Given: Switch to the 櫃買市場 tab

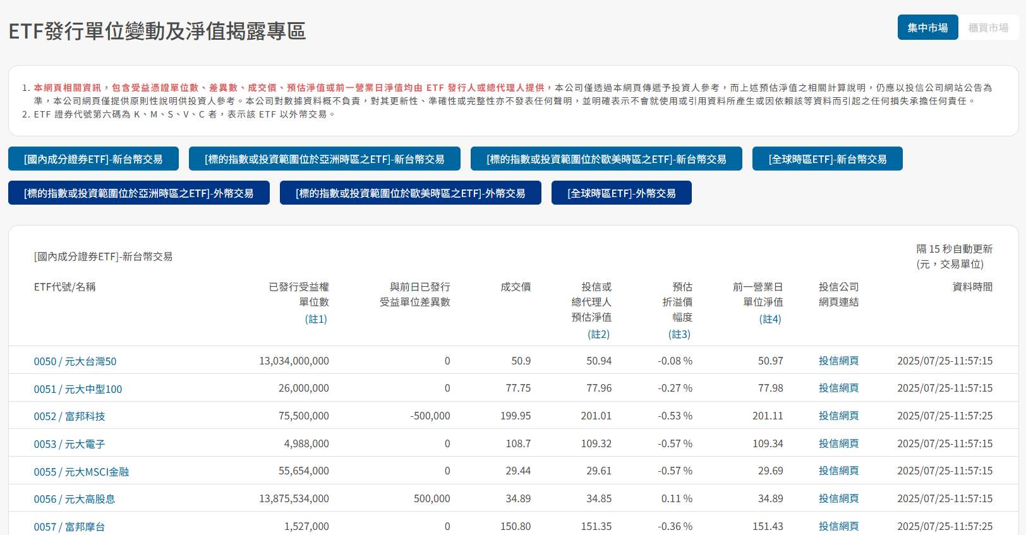Looking at the screenshot, I should (x=988, y=27).
